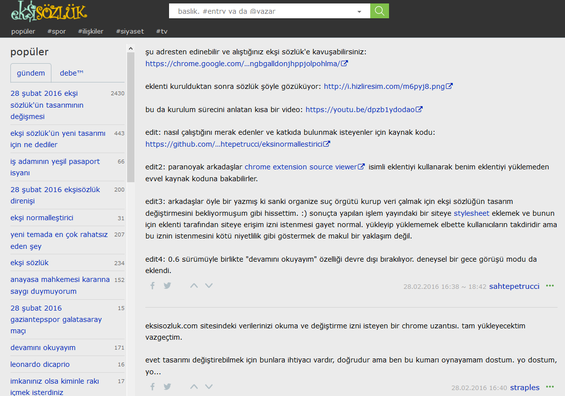Share straples' entry on Twitter
This screenshot has width=565, height=396.
[168, 387]
